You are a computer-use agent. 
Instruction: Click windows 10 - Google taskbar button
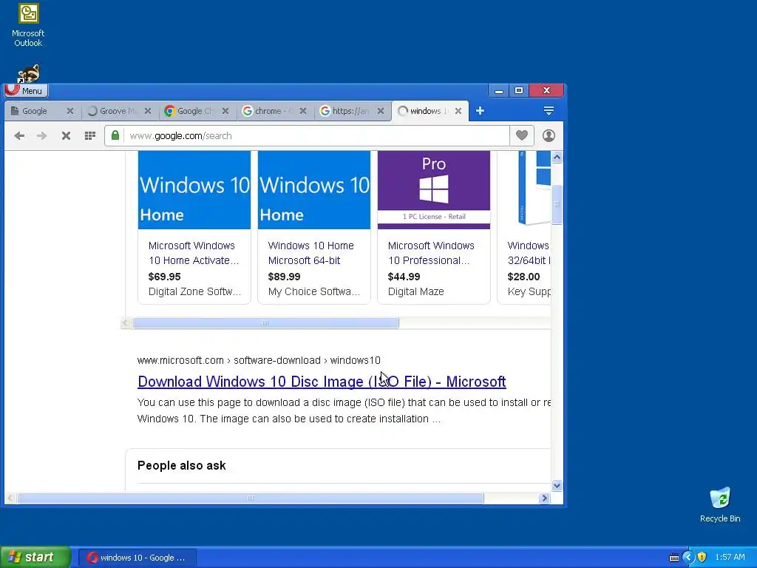click(x=137, y=558)
